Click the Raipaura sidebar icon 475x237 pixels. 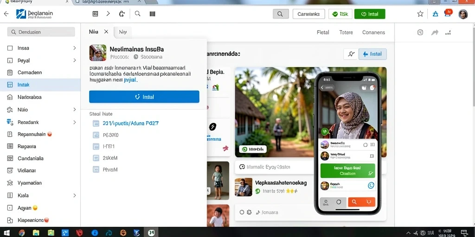(10, 146)
